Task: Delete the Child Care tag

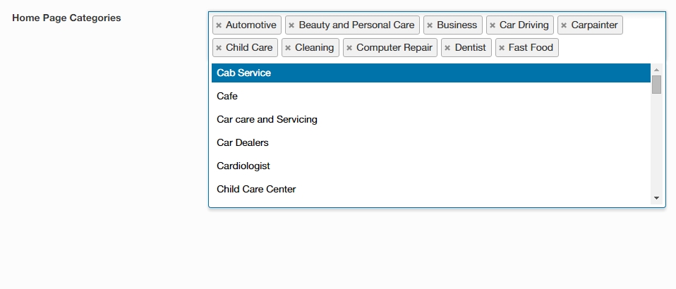Action: click(219, 48)
